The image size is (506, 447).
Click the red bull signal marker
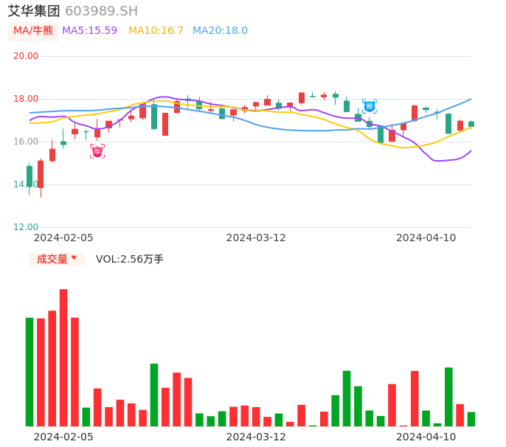[97, 151]
